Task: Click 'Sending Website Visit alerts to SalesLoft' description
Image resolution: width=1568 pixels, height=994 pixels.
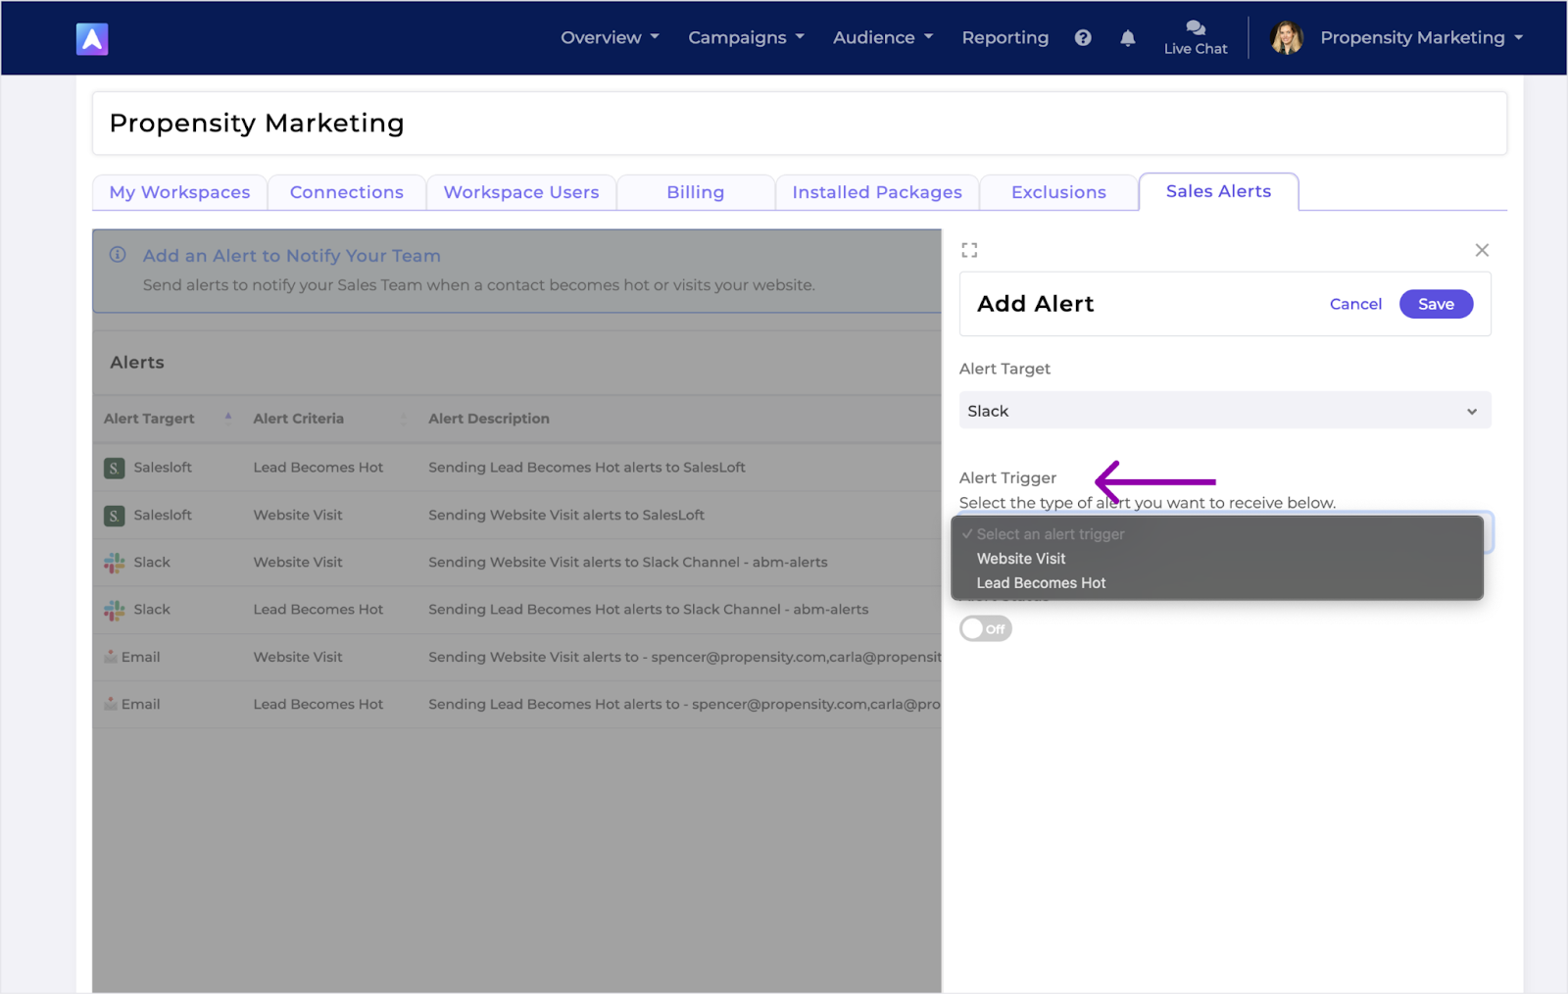Action: [x=566, y=516]
